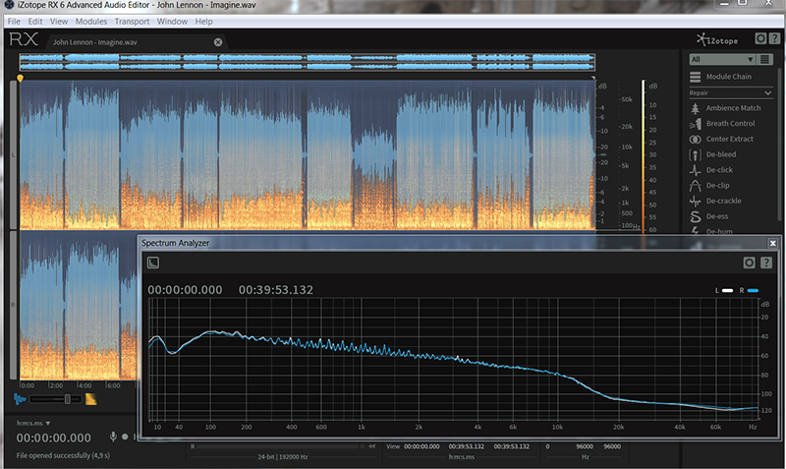Open the Transport menu
786x469 pixels.
coord(131,21)
